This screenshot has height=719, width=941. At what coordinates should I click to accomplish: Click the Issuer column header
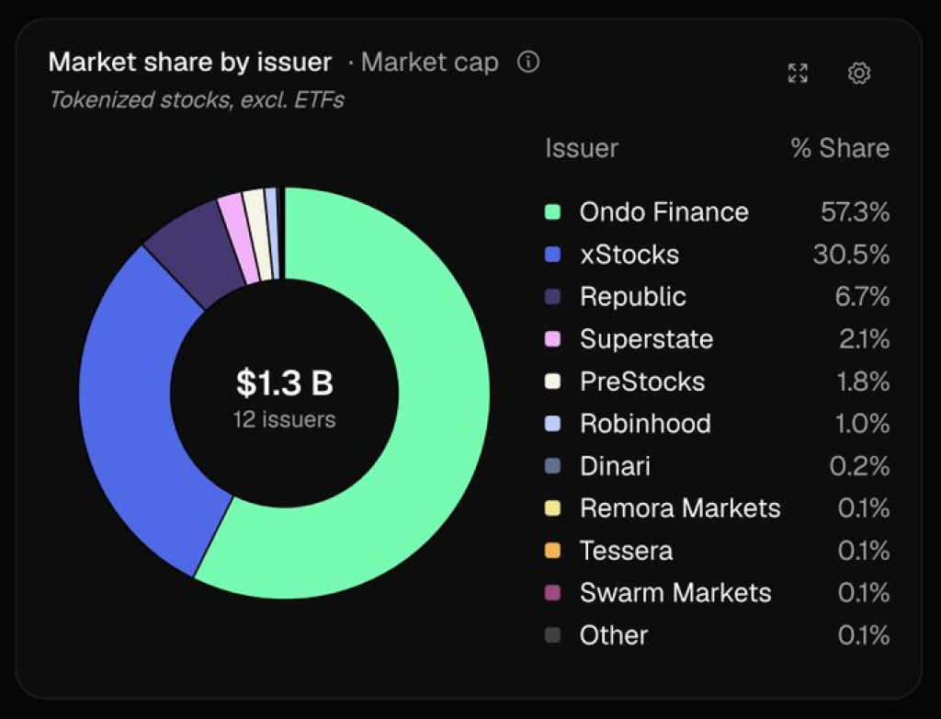582,148
